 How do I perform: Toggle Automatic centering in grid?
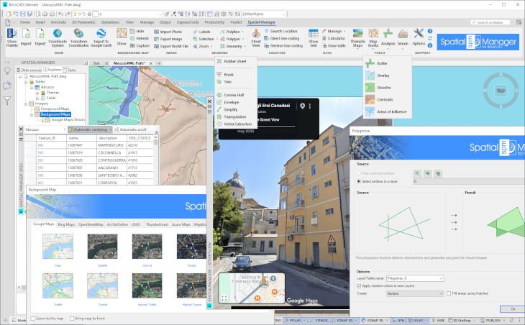pos(90,129)
